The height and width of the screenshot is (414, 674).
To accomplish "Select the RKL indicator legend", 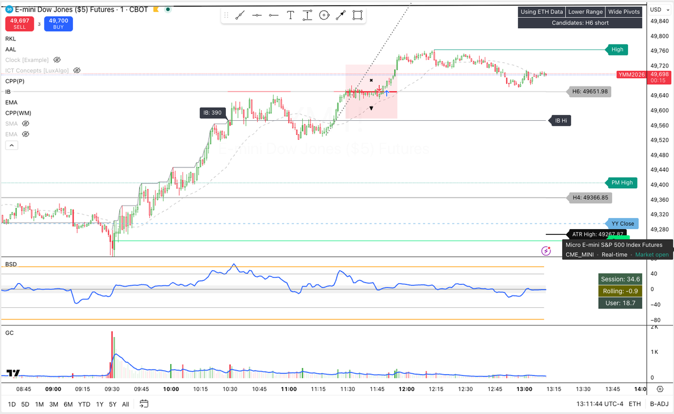I will click(11, 39).
